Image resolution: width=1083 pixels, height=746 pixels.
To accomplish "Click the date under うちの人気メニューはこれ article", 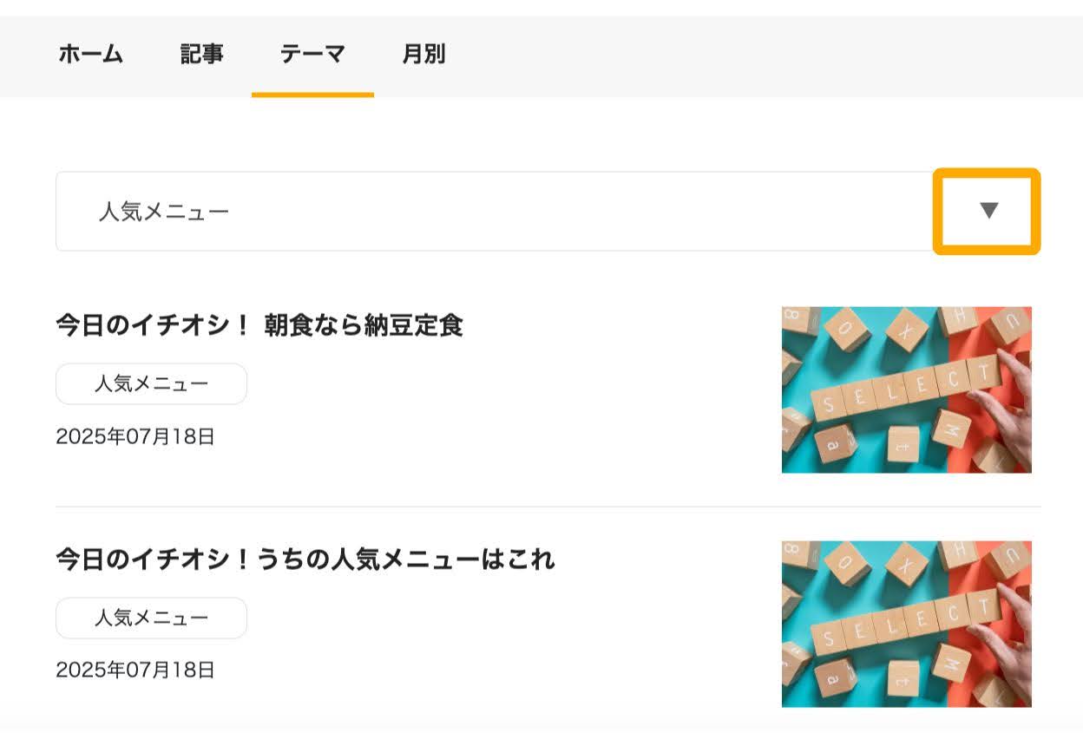I will click(135, 670).
